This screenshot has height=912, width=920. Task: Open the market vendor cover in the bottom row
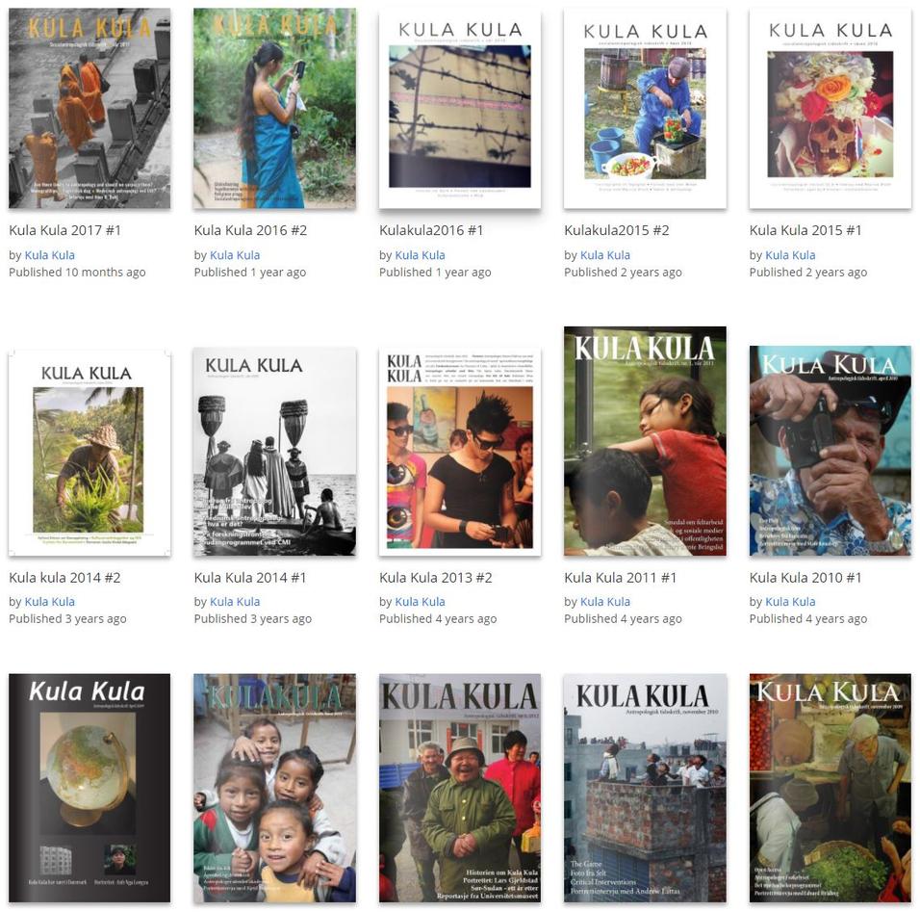pyautogui.click(x=831, y=788)
